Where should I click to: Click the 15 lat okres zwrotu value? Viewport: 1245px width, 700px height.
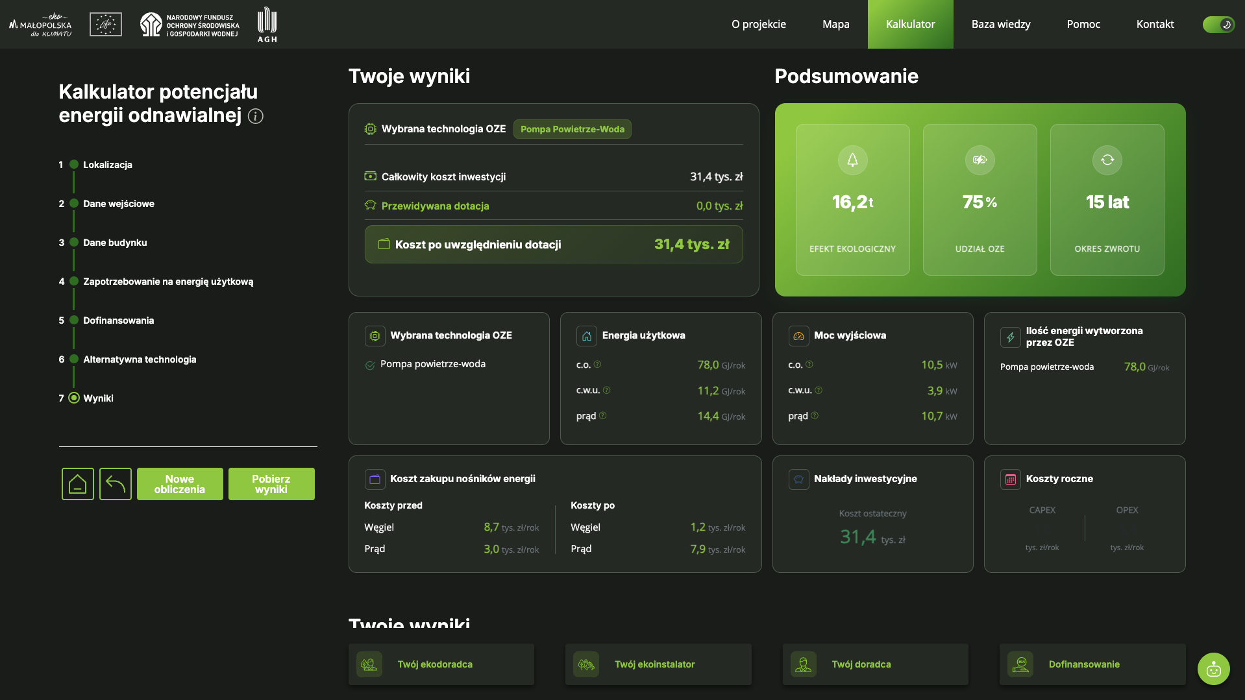click(x=1107, y=202)
